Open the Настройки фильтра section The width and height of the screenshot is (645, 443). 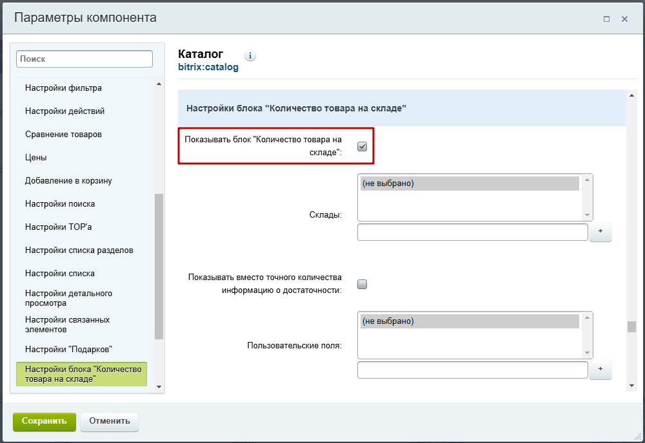click(x=63, y=88)
